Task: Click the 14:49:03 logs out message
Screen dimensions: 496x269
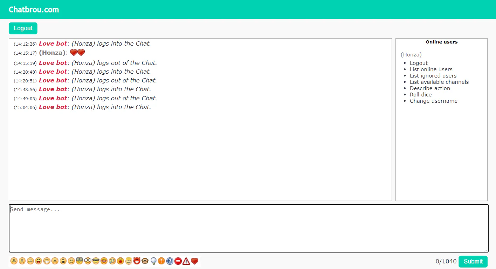Action: click(114, 99)
